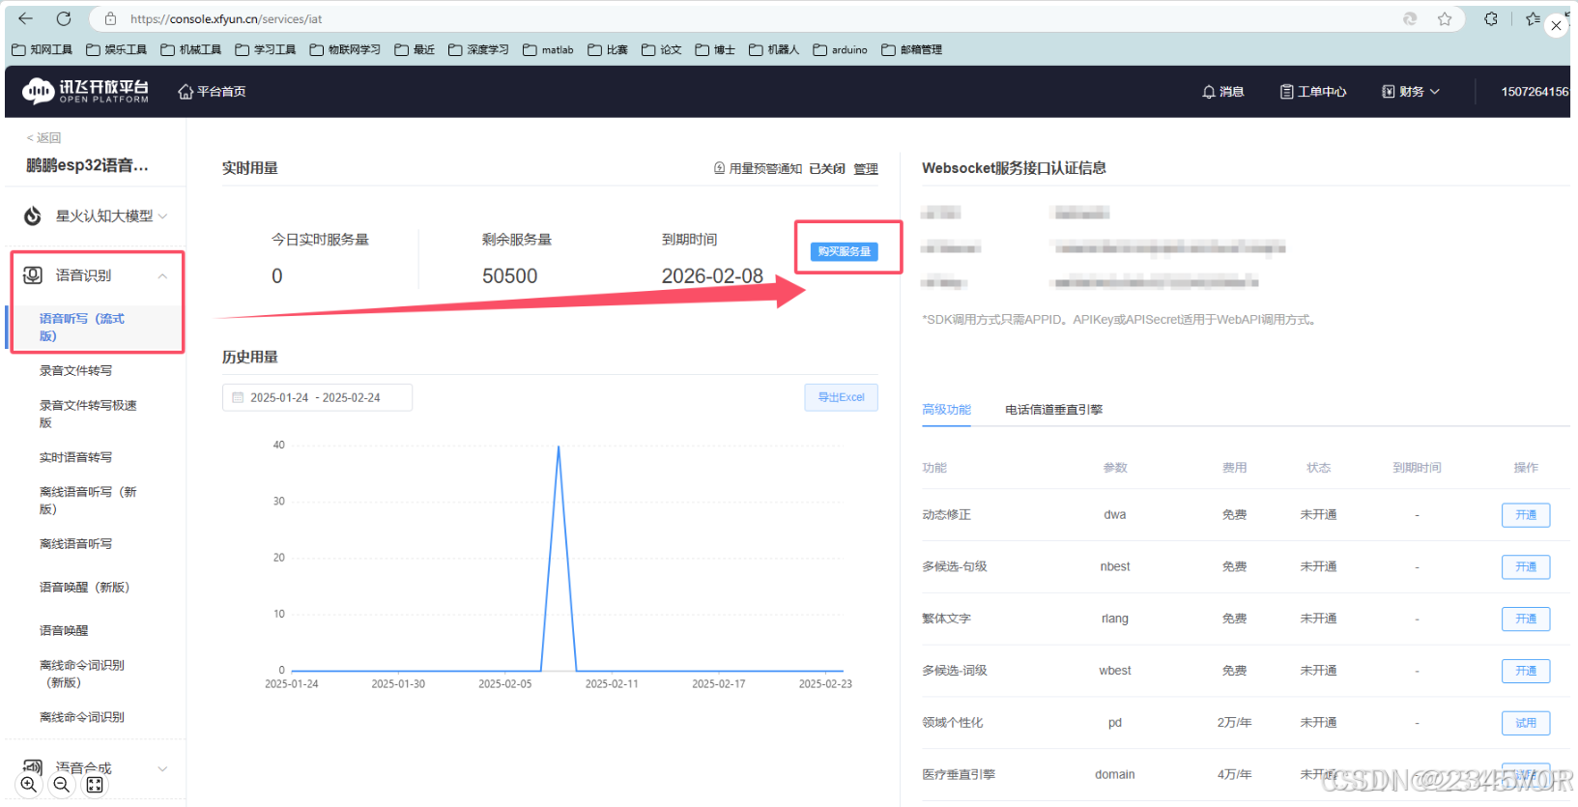Close the image viewer X button
Image resolution: width=1578 pixels, height=807 pixels.
coord(1556,26)
